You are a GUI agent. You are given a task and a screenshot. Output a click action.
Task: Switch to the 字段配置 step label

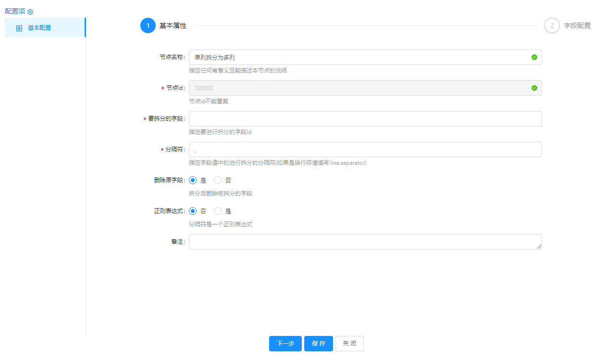click(577, 26)
